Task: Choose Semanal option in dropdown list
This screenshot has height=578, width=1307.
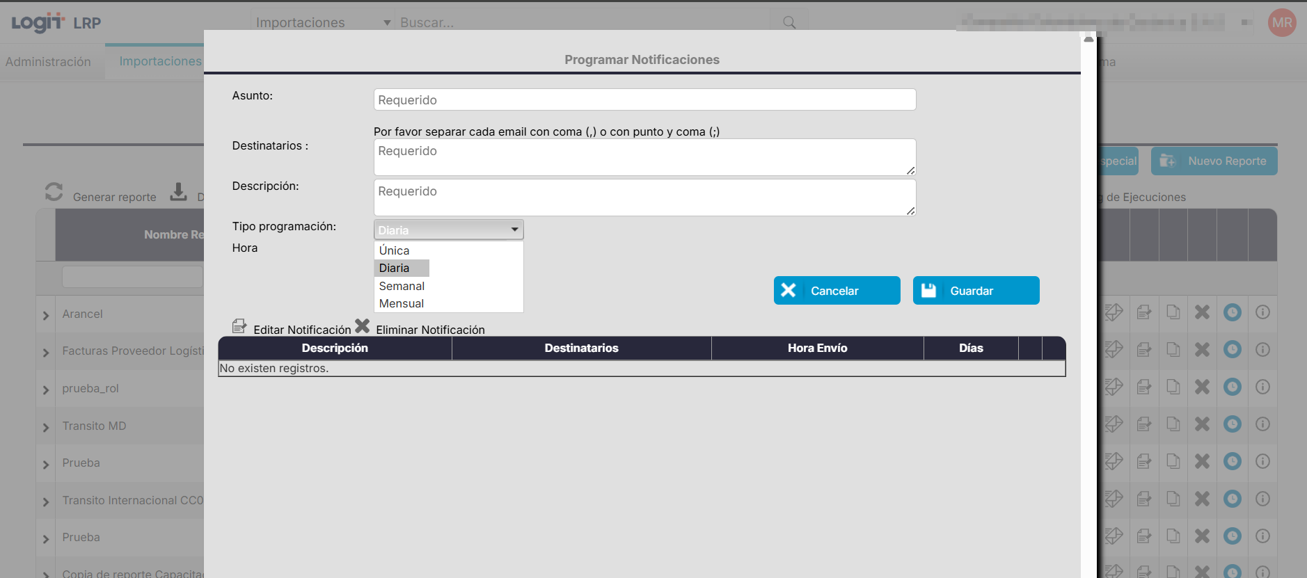Action: pyautogui.click(x=402, y=286)
